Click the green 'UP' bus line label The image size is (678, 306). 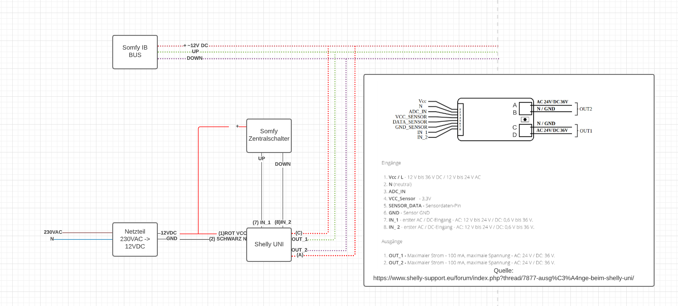pos(195,52)
